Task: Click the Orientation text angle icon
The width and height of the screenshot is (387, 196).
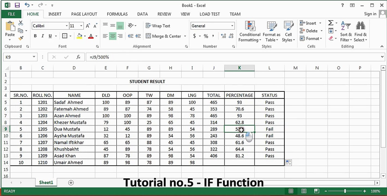Action: coord(131,26)
